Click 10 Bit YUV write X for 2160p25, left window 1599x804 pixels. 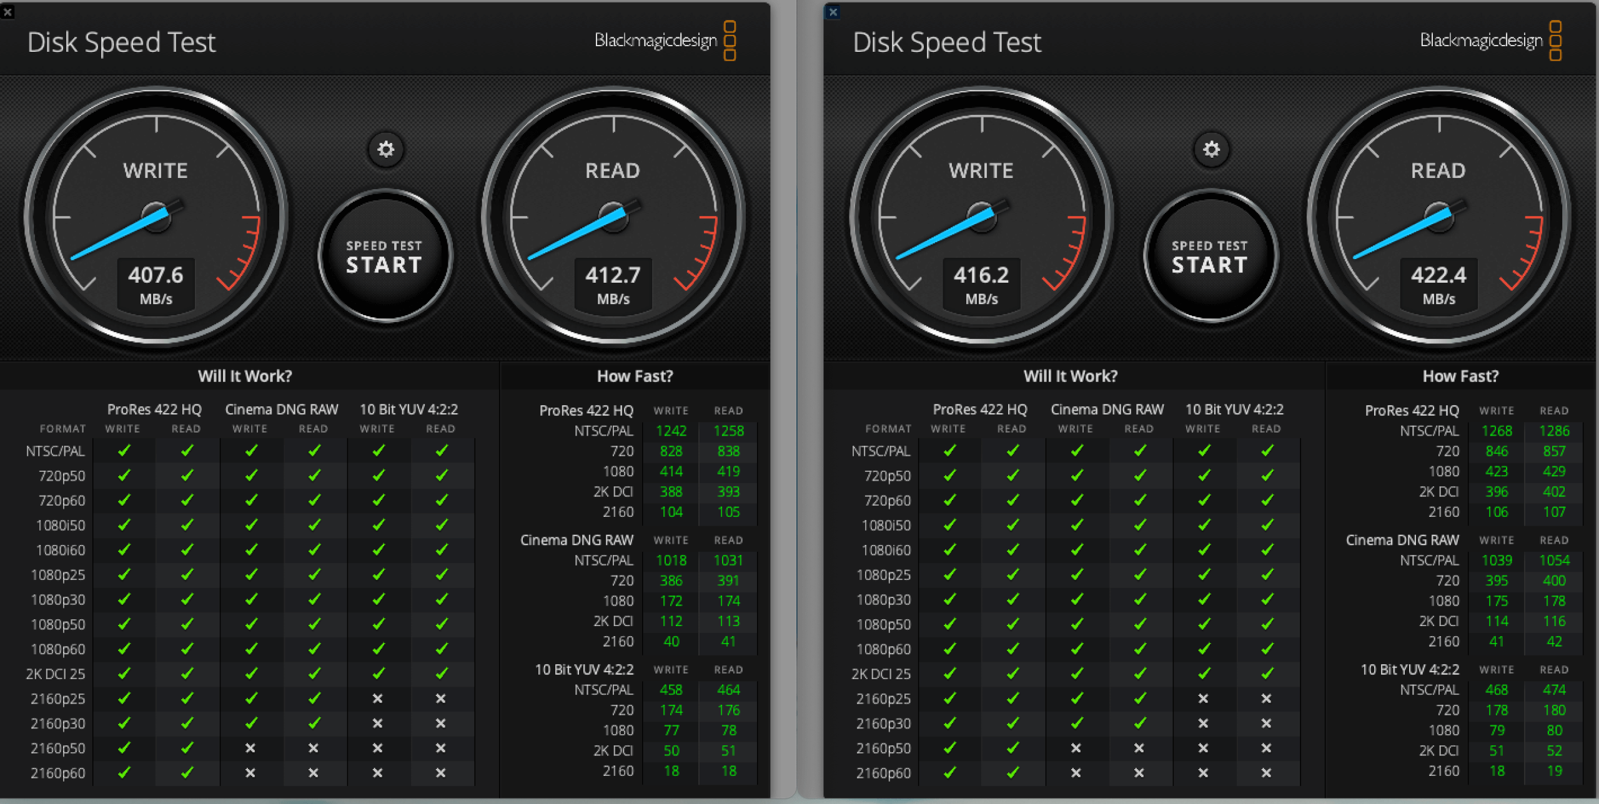(x=377, y=699)
